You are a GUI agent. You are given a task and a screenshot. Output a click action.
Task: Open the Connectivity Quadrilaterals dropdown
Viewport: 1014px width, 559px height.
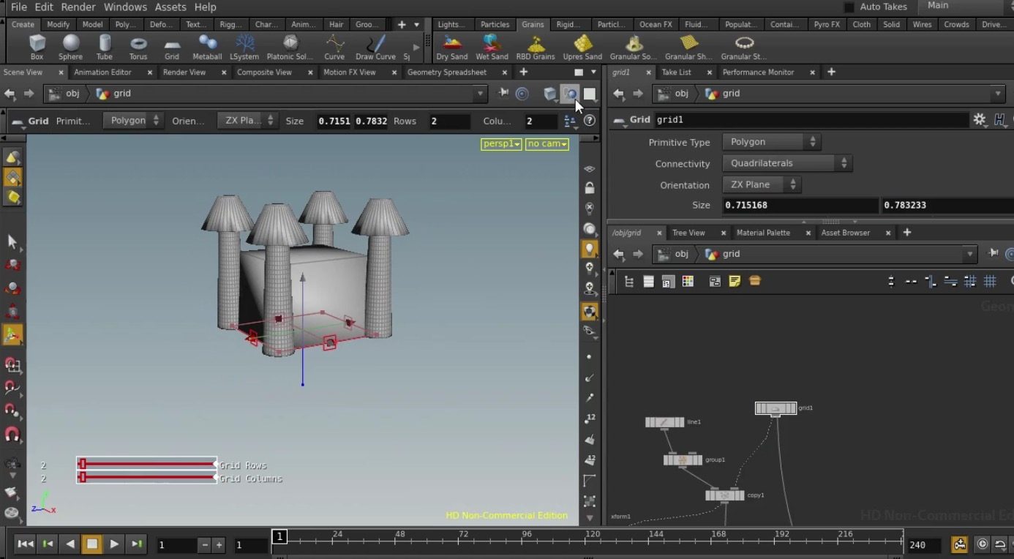pyautogui.click(x=786, y=163)
